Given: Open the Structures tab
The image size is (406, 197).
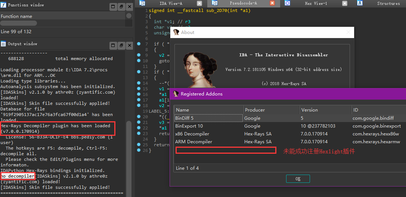Looking at the screenshot, I should [x=388, y=3].
